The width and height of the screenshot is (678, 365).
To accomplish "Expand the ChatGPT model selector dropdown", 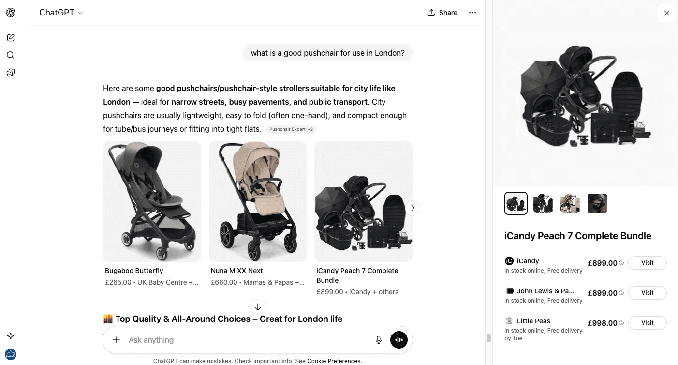I will 61,13.
